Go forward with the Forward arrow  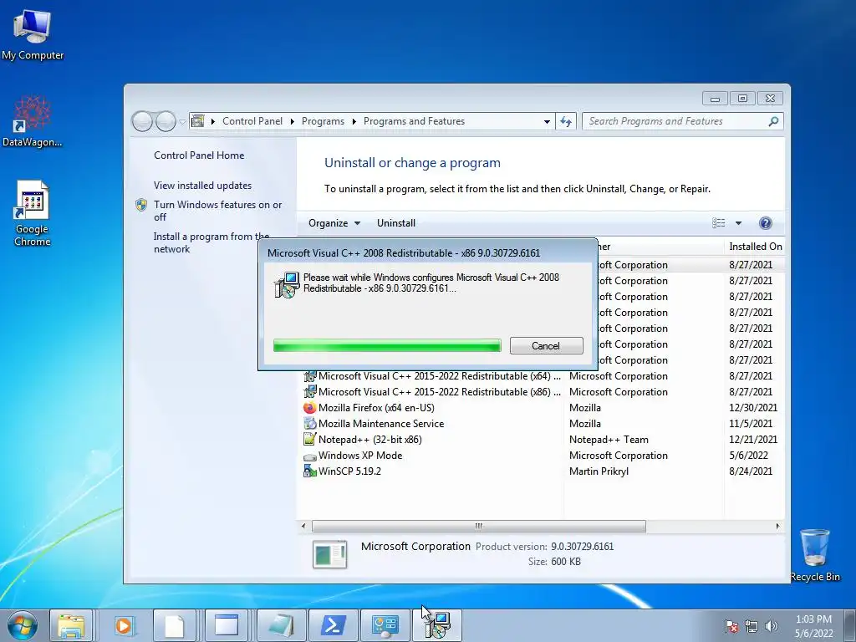pyautogui.click(x=166, y=121)
